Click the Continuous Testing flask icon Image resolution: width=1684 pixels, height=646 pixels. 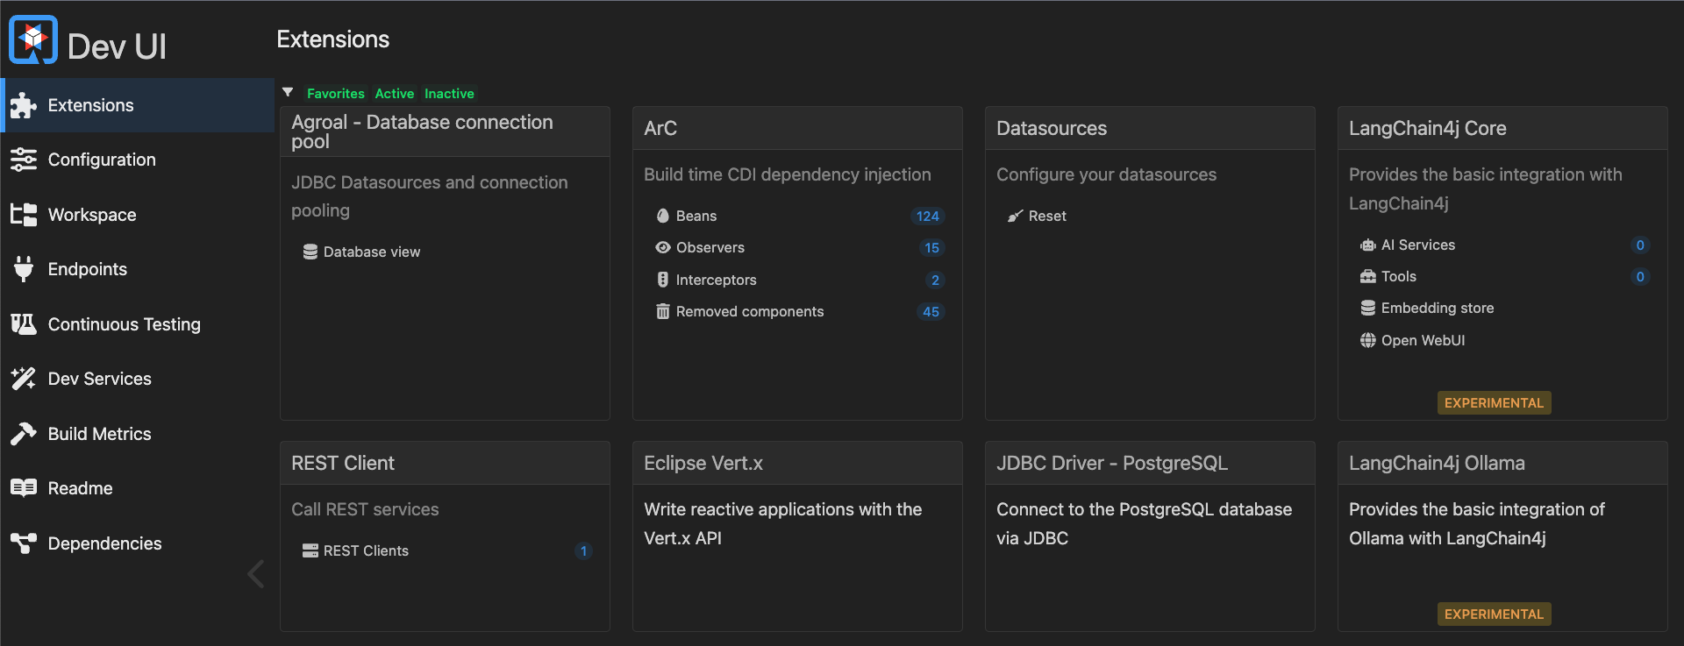point(24,324)
